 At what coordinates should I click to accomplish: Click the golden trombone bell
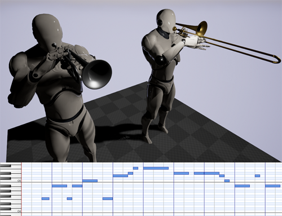click(x=201, y=28)
